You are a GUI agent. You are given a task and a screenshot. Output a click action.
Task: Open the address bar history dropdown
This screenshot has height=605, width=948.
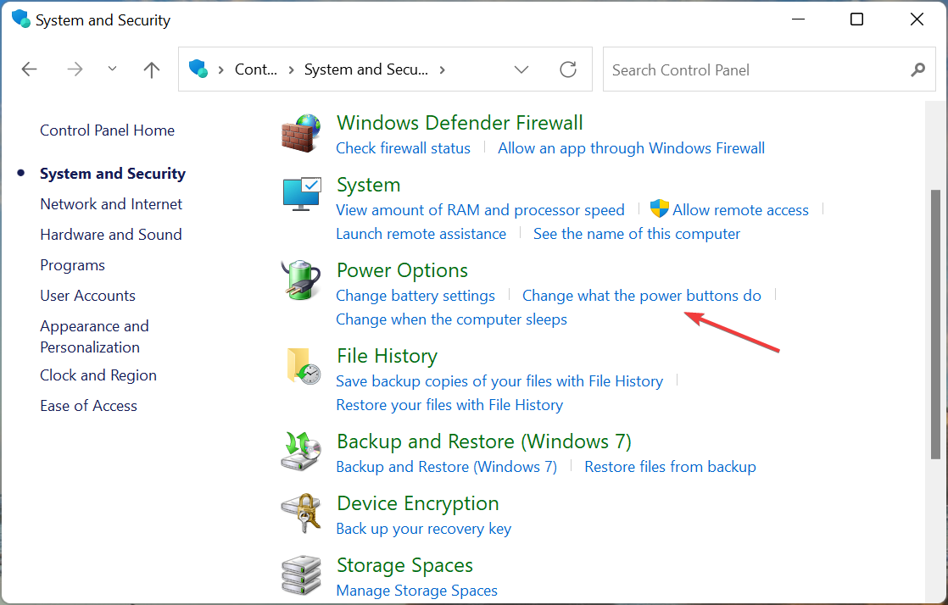[521, 69]
